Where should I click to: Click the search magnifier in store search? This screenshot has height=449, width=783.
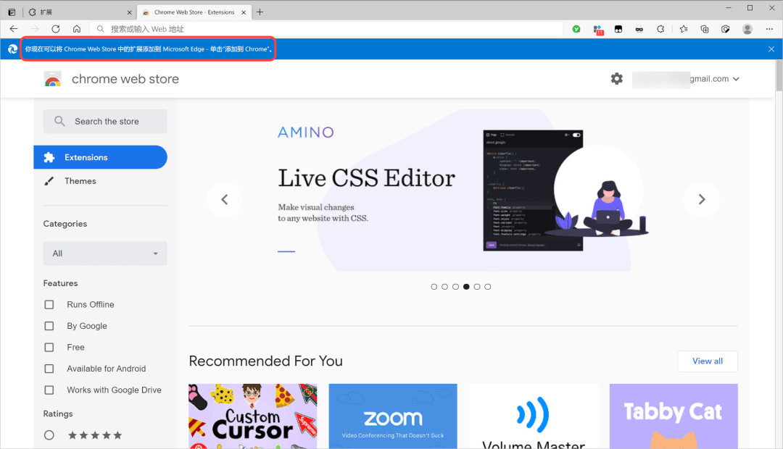point(59,121)
